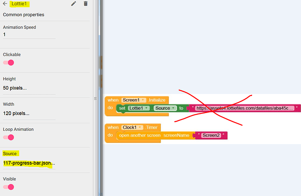Click the Lottie1 component title
Screen dimensions: 301x196
coord(19,3)
